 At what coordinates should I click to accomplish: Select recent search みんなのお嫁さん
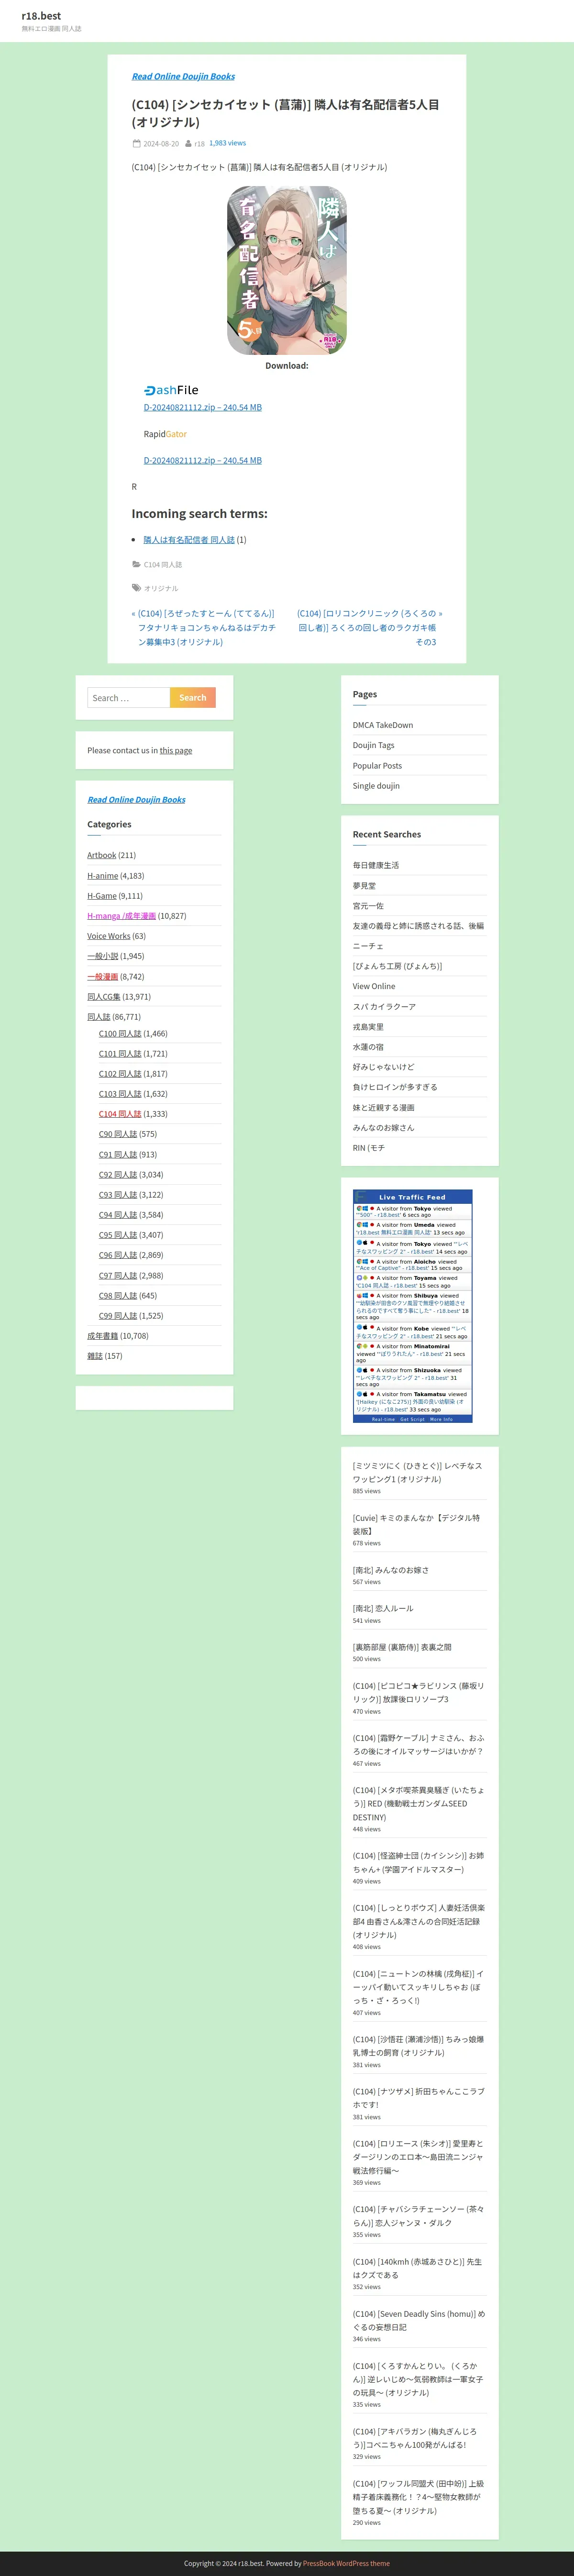pos(383,1128)
